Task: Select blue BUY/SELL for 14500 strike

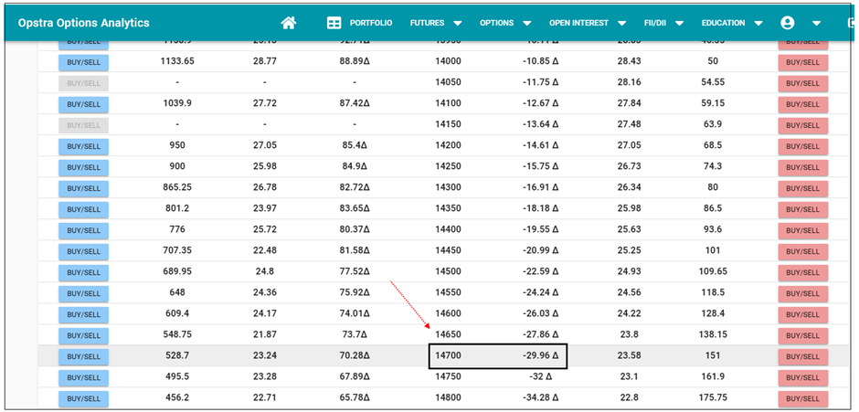Action: pyautogui.click(x=84, y=272)
